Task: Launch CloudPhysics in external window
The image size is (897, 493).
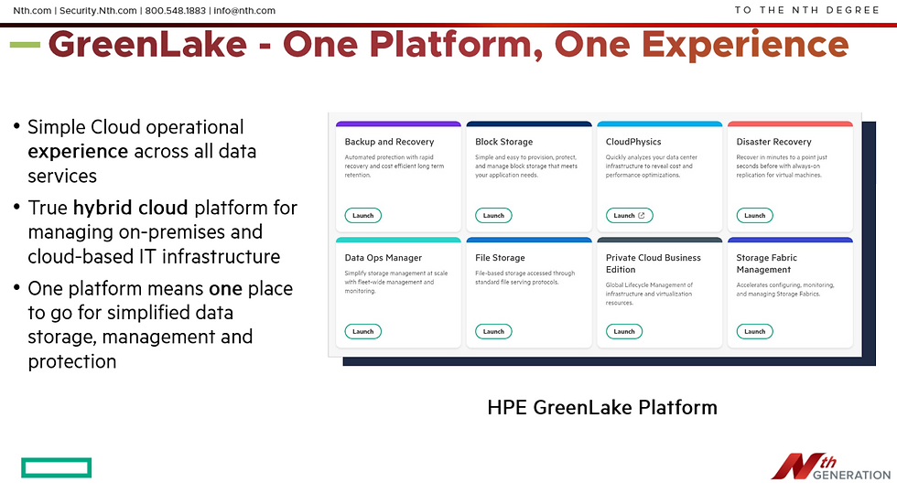Action: [629, 216]
